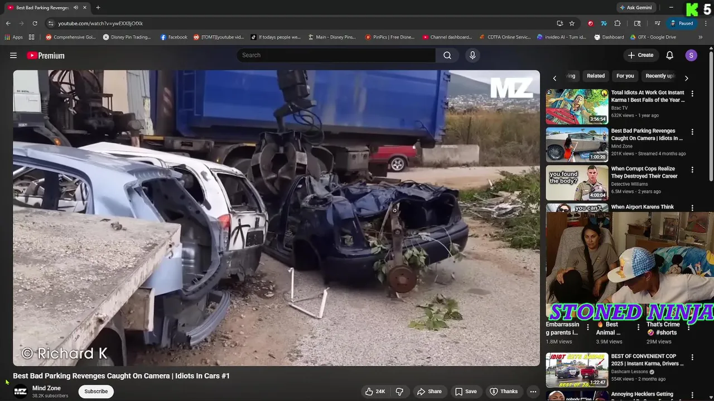Start voice search with the microphone icon

coord(472,55)
